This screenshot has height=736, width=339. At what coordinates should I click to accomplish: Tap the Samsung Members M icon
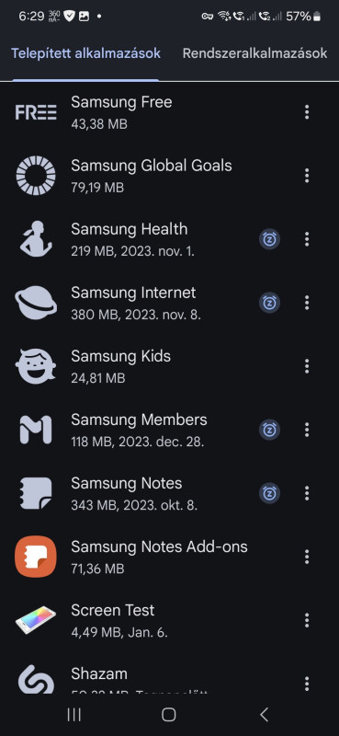pyautogui.click(x=36, y=430)
